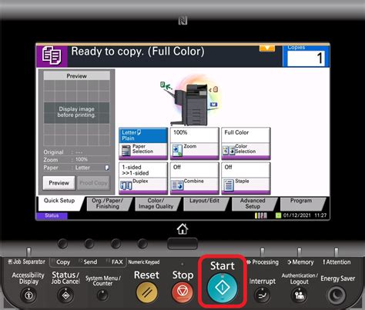
Task: Open the Combine Off tile
Action: coord(195,178)
